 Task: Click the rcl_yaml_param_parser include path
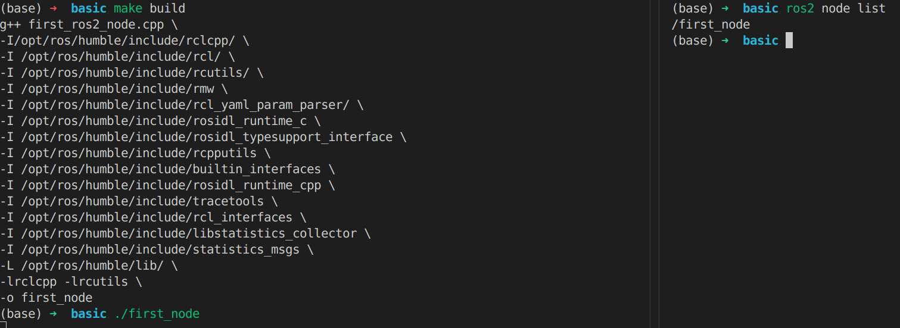[179, 105]
